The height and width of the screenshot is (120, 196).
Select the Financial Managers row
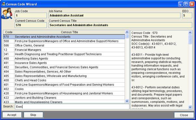click(x=64, y=50)
